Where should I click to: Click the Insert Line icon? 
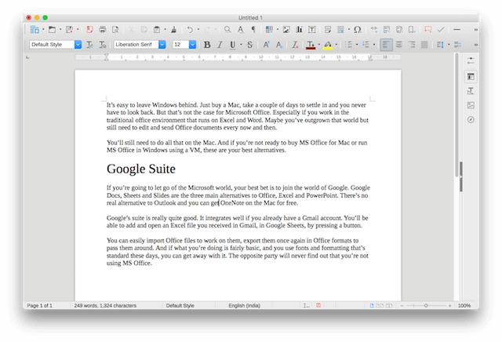click(457, 30)
